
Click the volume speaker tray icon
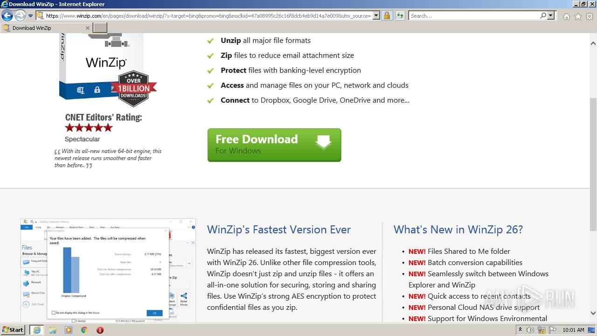click(x=530, y=330)
